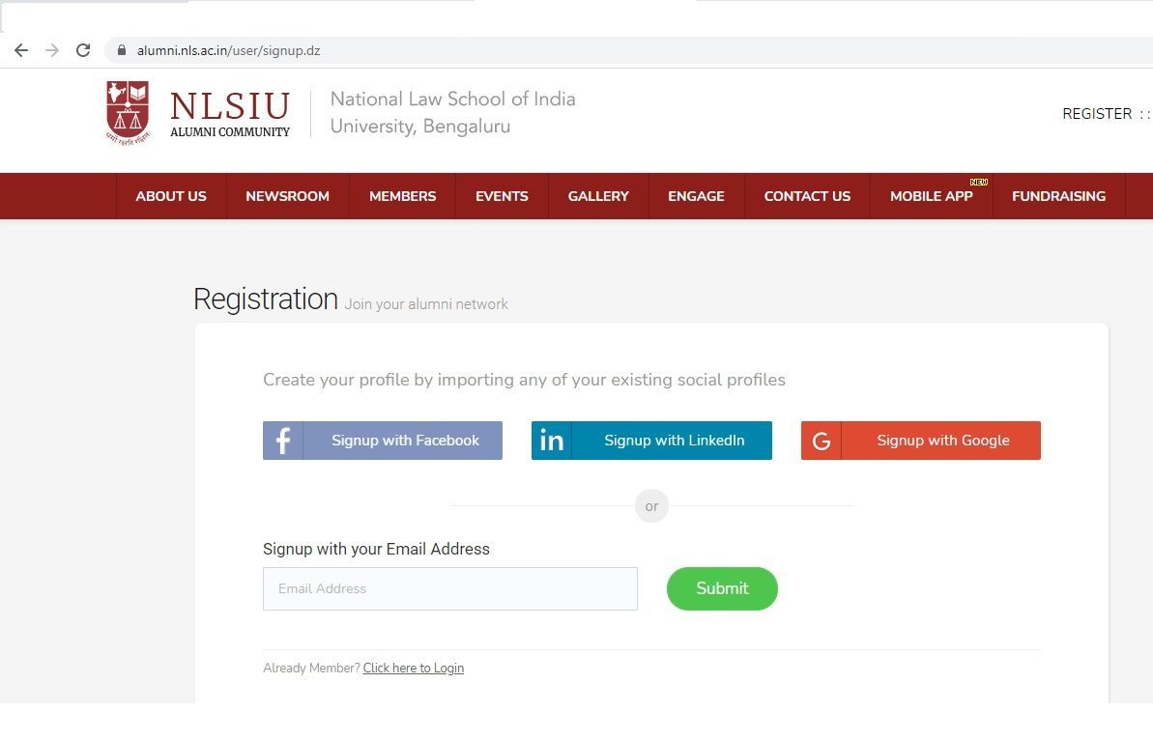The width and height of the screenshot is (1153, 741).
Task: Open the Newsroom menu item
Action: click(x=287, y=196)
